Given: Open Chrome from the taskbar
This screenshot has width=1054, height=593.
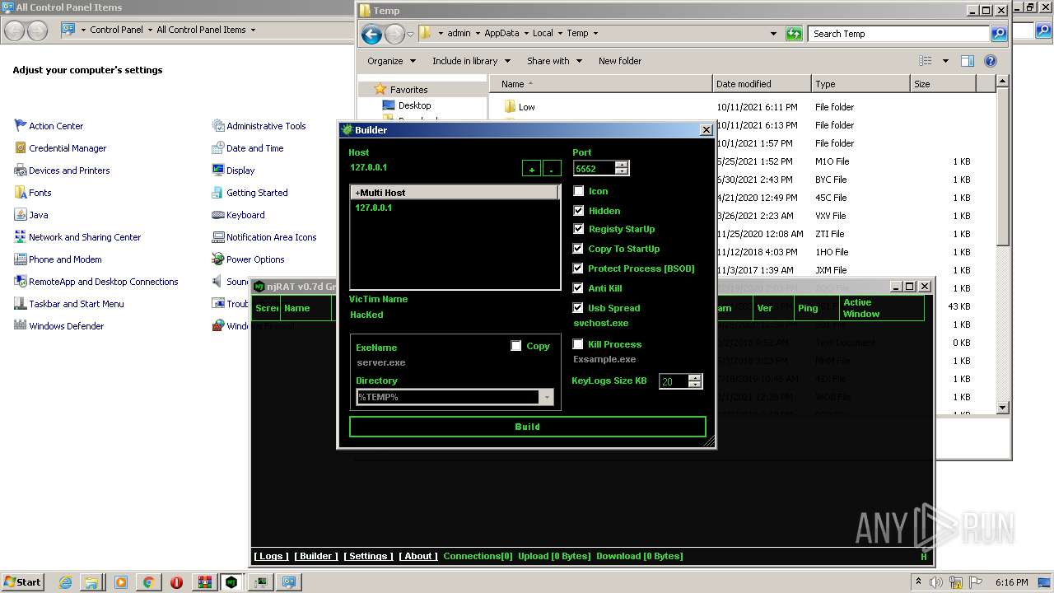Looking at the screenshot, I should [x=148, y=582].
